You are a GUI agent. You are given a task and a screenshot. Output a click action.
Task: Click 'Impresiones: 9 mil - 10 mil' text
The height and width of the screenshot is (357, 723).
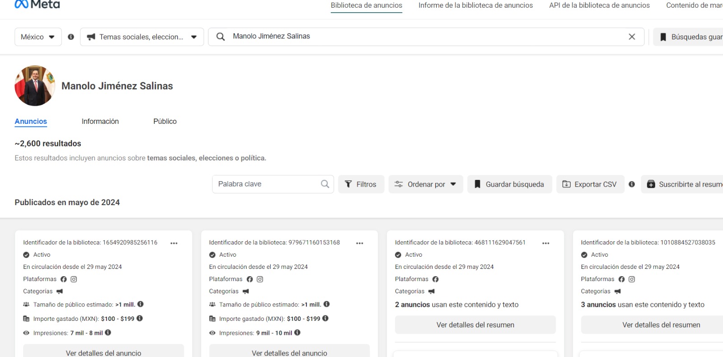(256, 333)
